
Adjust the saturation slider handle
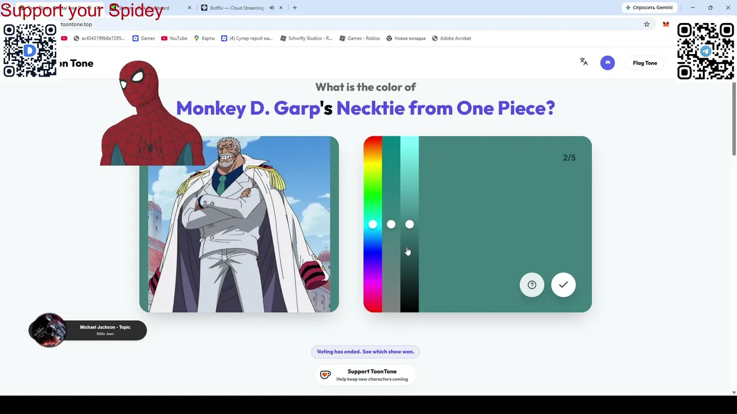391,224
